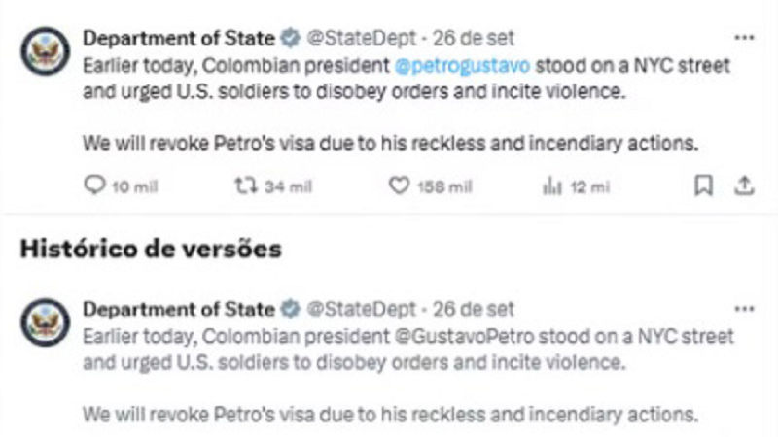This screenshot has width=778, height=437.
Task: Share the tweet via upload arrow icon
Action: tap(744, 185)
